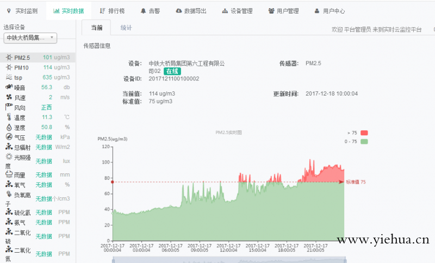Click the 雨量 rain cloud icon
Screen dimensions: 435x263
click(9, 174)
